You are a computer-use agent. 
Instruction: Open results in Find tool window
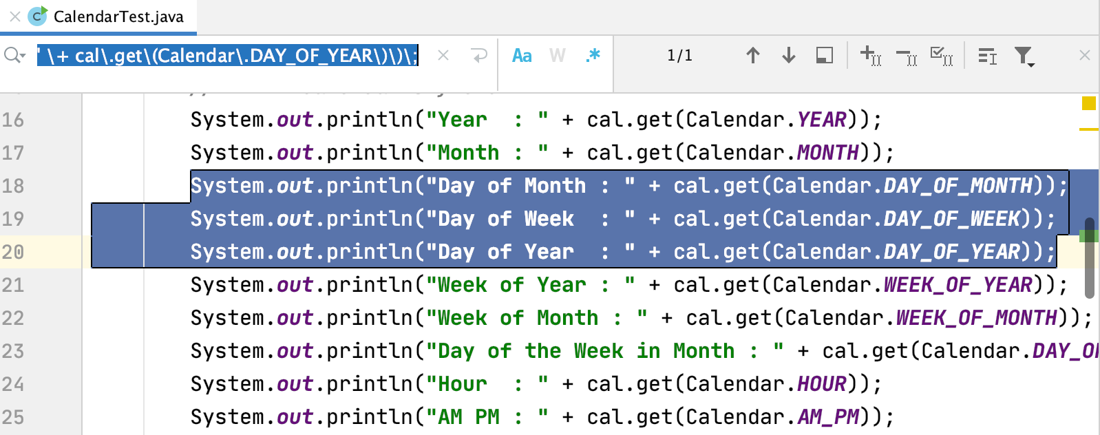pyautogui.click(x=824, y=56)
